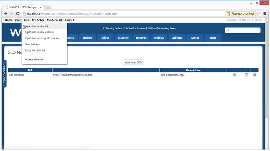Click the vertical scrollbar down arrow

[267, 148]
